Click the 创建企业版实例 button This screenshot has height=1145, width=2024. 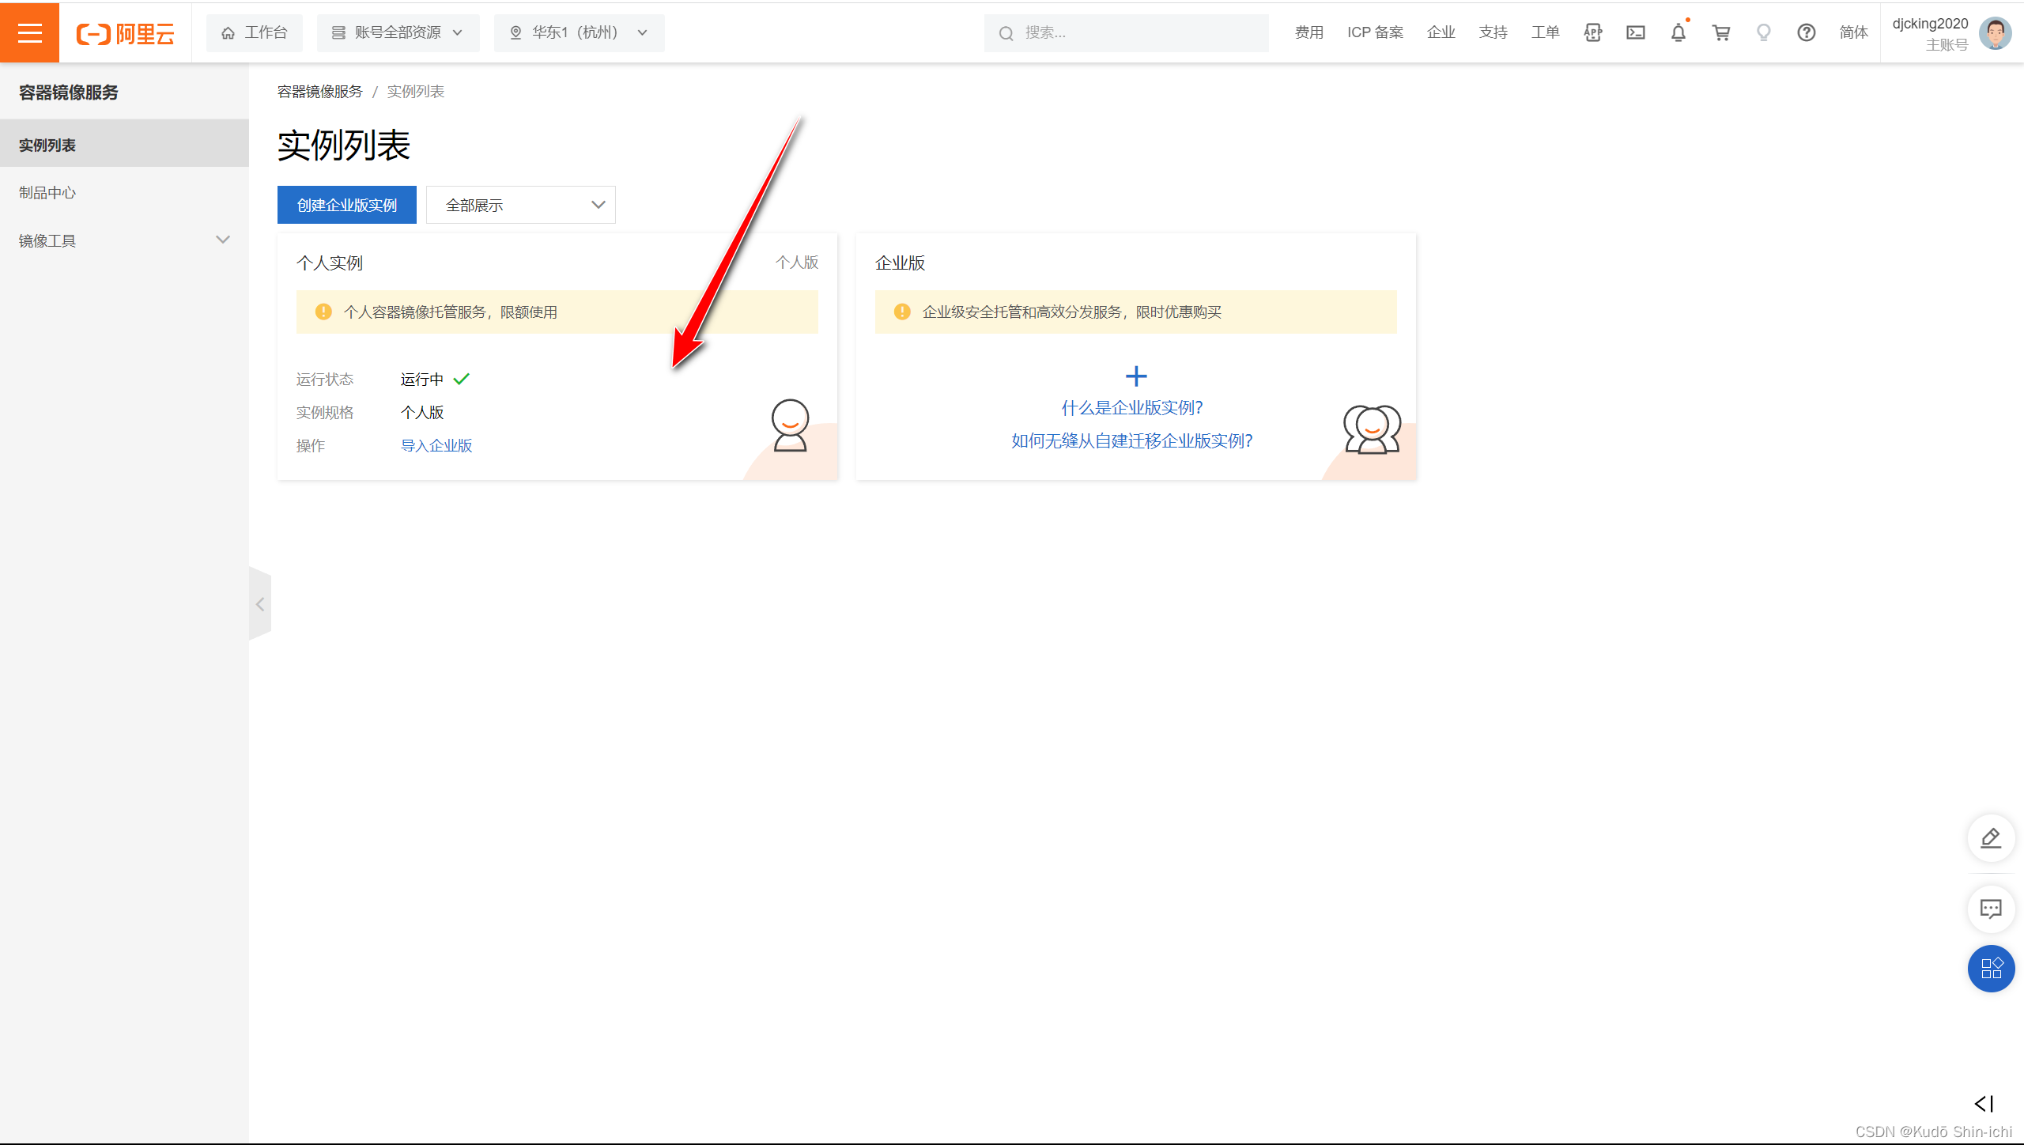[x=346, y=206]
